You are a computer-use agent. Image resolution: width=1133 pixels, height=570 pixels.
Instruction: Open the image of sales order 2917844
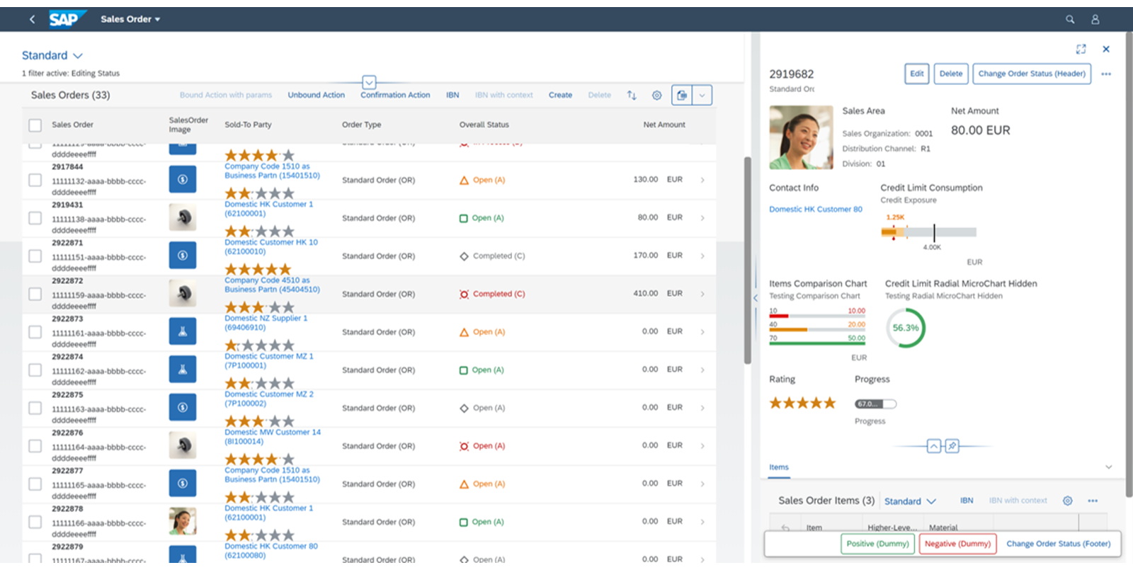coord(183,180)
